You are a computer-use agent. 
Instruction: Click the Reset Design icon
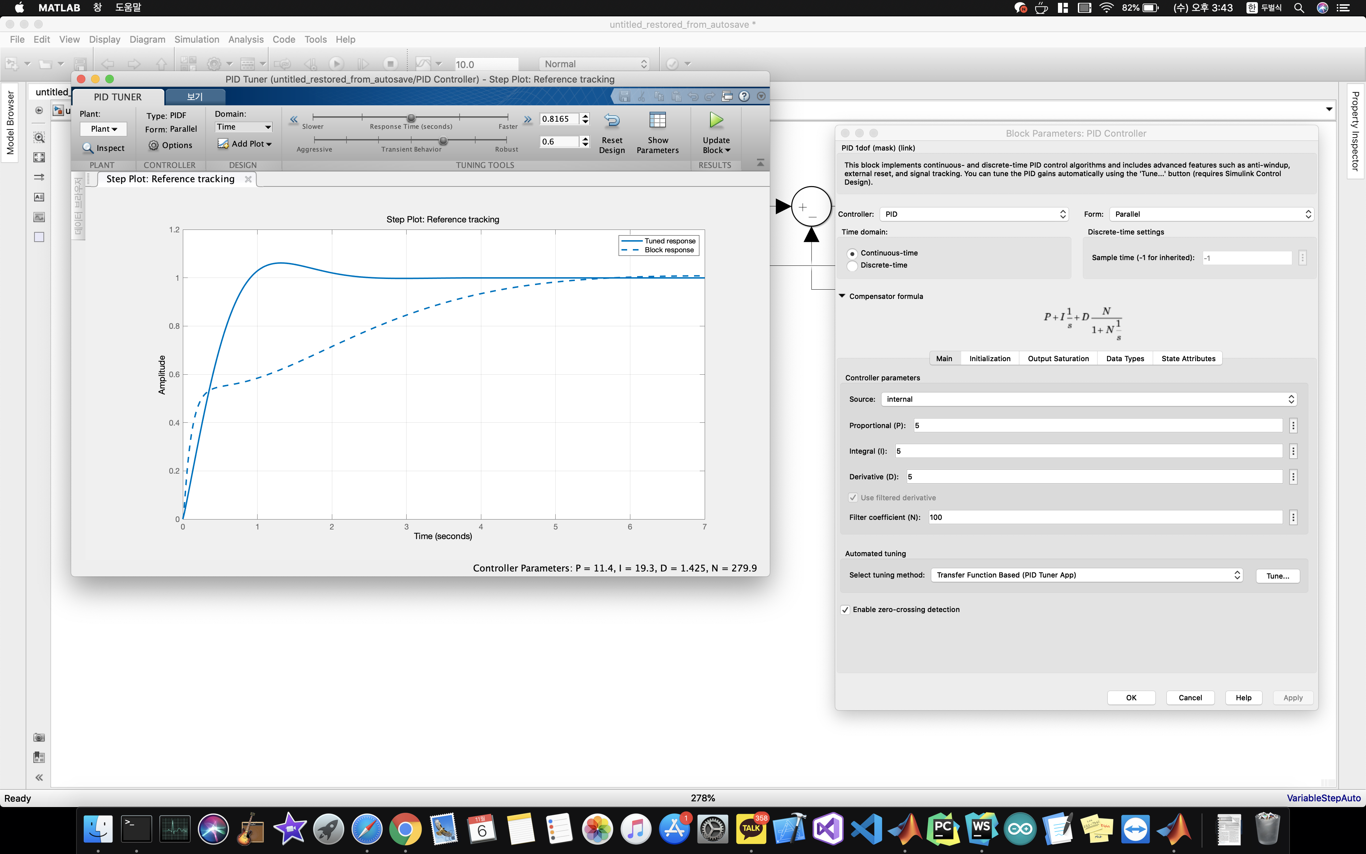click(612, 120)
